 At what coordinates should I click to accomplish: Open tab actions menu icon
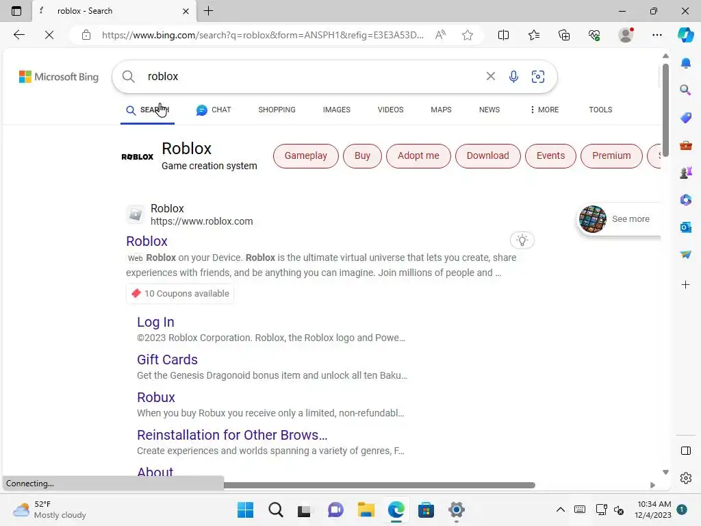click(x=16, y=11)
